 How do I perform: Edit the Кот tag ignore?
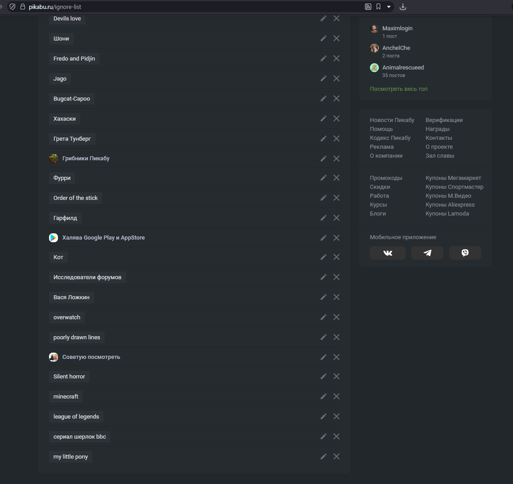(323, 257)
